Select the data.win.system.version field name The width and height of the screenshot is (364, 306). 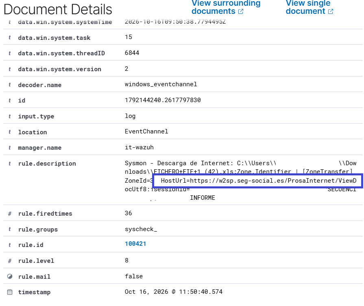click(59, 69)
